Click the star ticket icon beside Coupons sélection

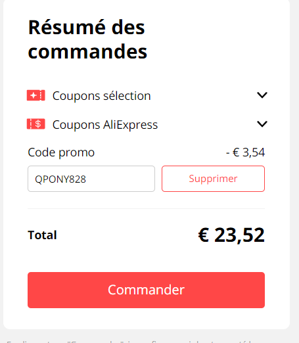[36, 95]
